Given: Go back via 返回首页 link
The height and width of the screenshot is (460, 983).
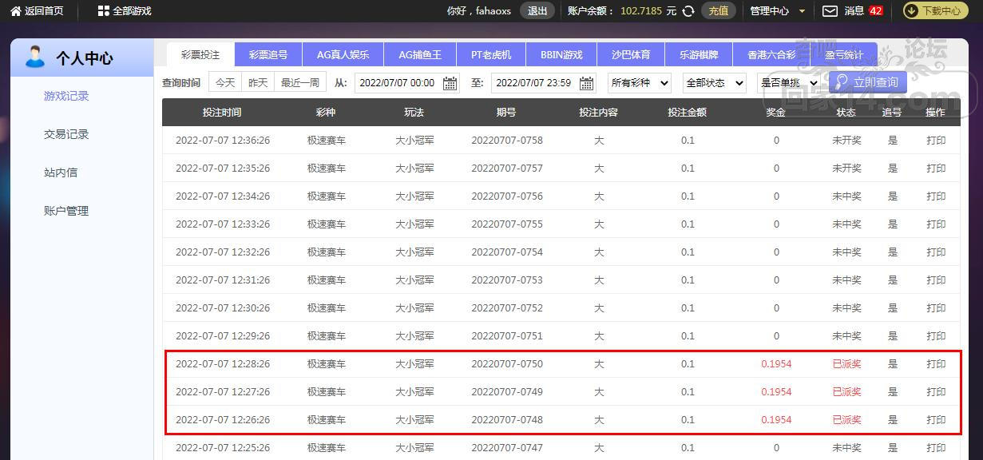Looking at the screenshot, I should tap(44, 11).
